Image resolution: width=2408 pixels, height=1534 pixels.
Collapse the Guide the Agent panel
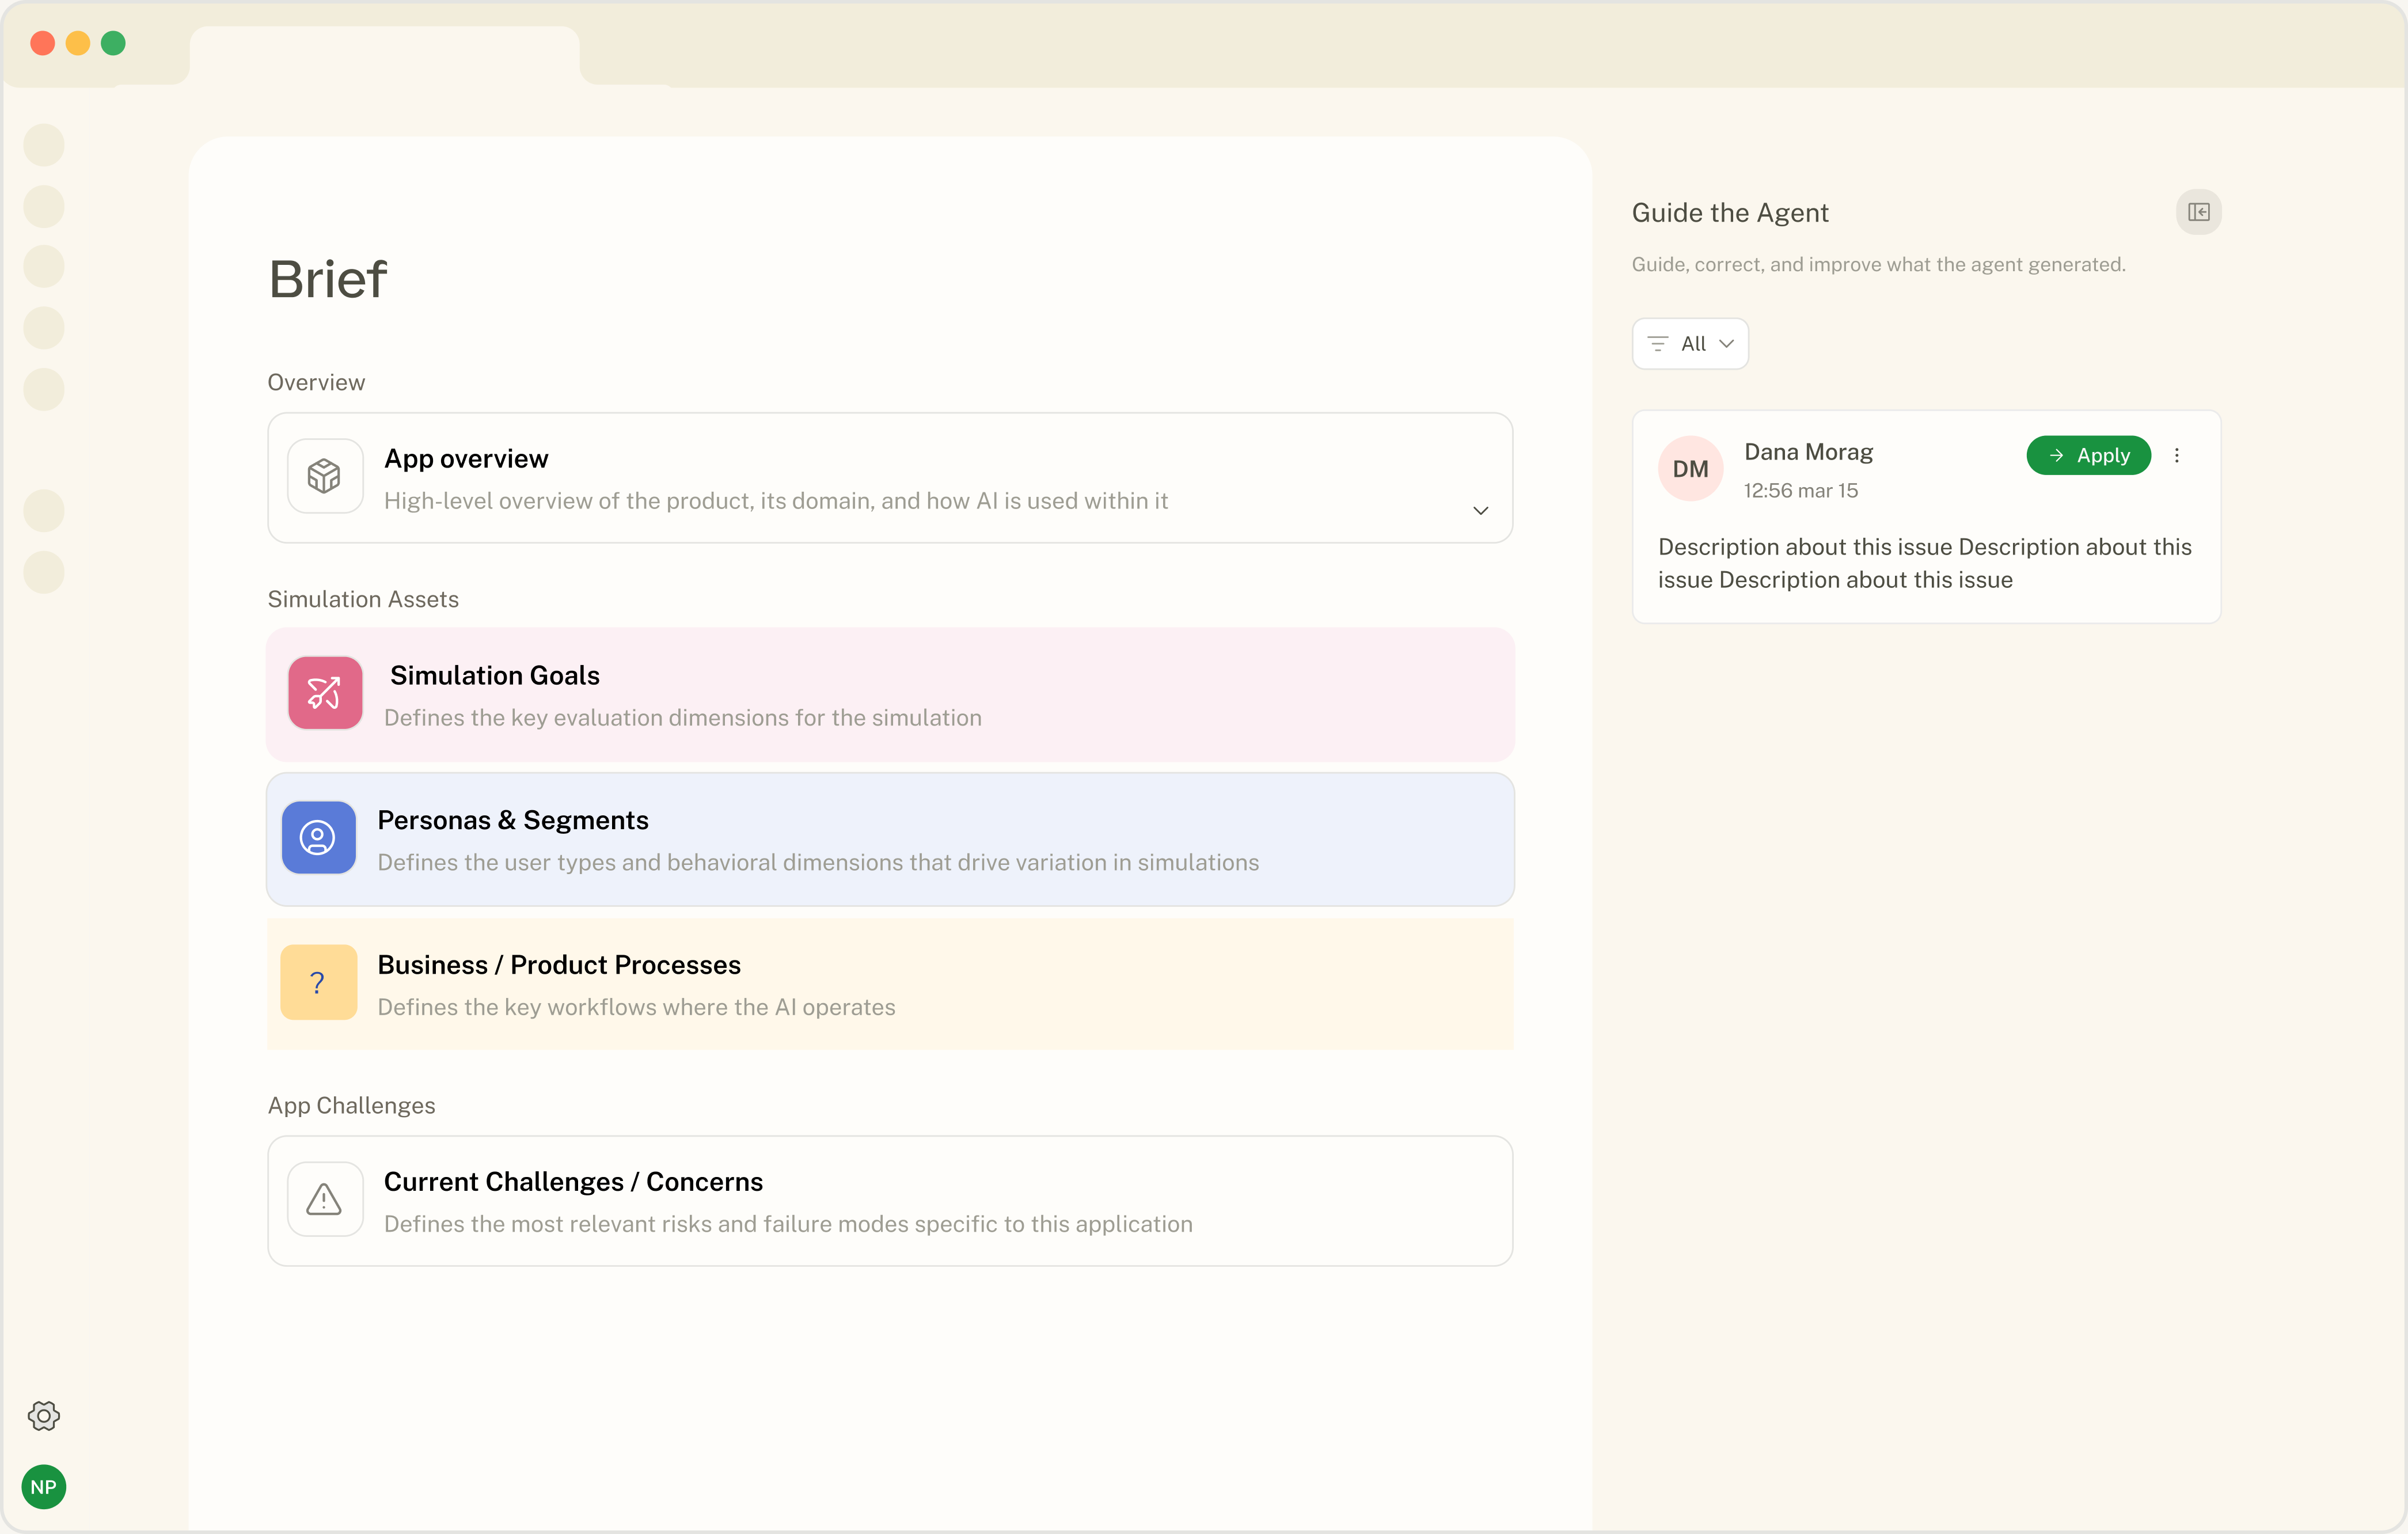click(x=2198, y=212)
